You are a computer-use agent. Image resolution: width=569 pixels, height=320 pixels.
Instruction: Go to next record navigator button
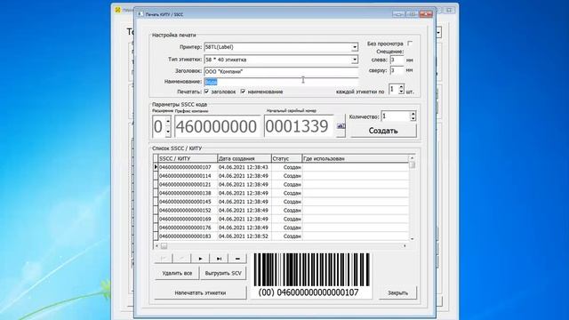(200, 259)
